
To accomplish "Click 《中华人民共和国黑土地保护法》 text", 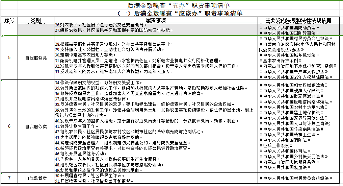I will pyautogui.click(x=291, y=113).
